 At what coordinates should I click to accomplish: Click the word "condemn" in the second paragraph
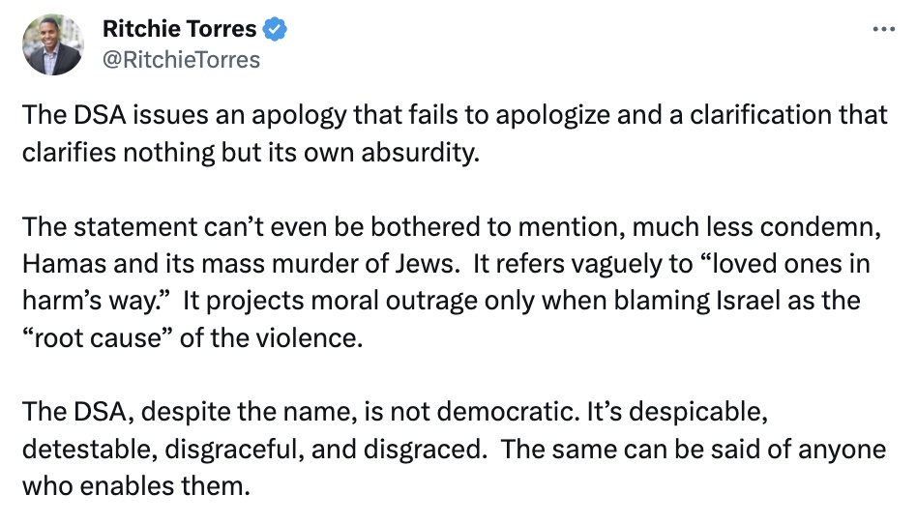pyautogui.click(x=820, y=227)
